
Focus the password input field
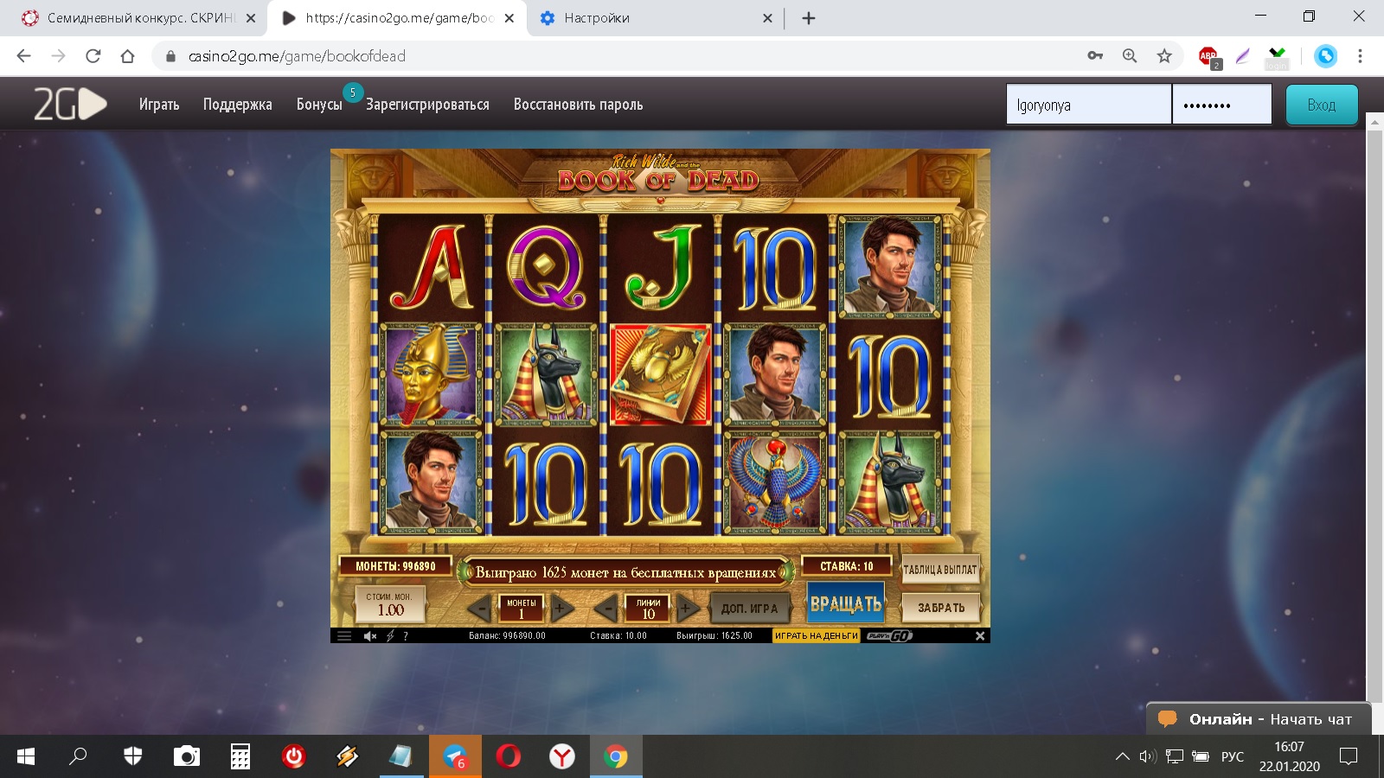(x=1222, y=105)
